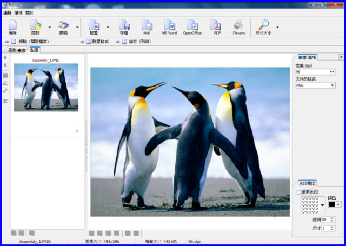Click the Save (存檔) floppy disk icon
The height and width of the screenshot is (246, 346).
124,26
